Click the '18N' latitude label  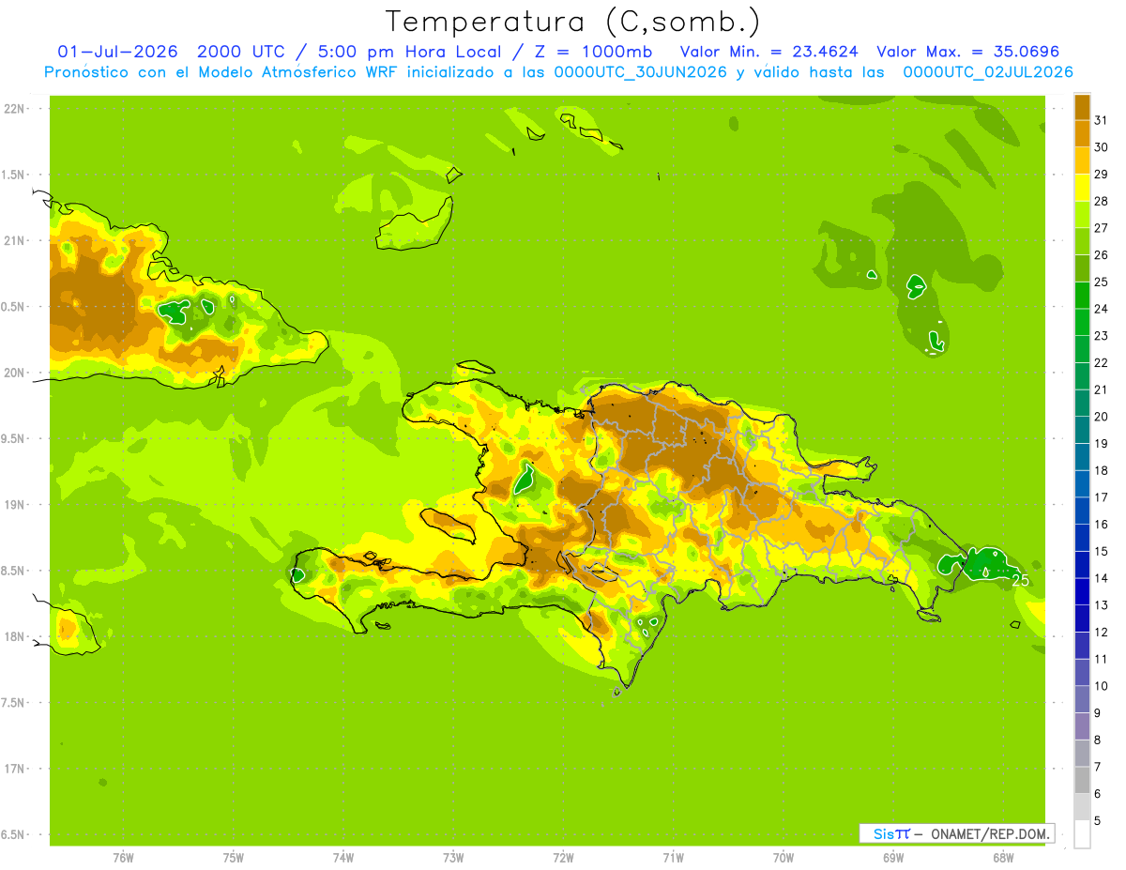point(14,636)
